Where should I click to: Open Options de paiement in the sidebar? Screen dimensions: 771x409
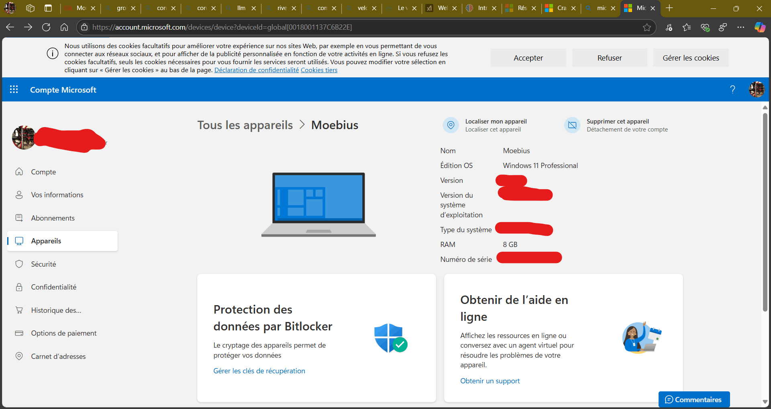tap(62, 333)
